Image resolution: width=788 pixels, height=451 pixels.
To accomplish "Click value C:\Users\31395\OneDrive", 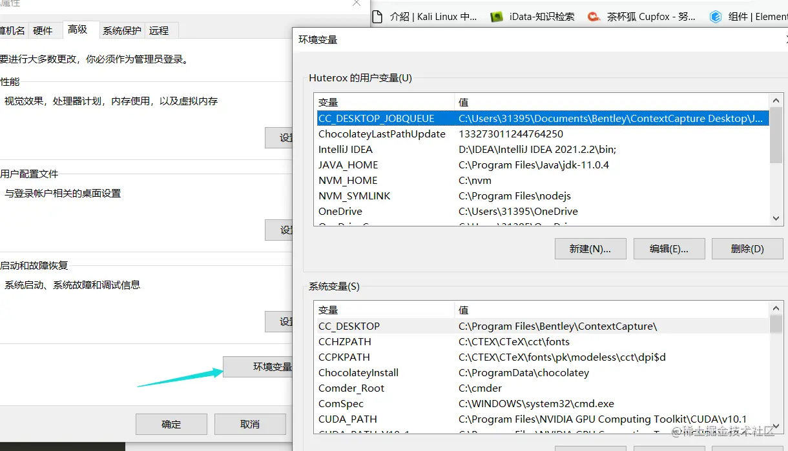I will tap(518, 211).
